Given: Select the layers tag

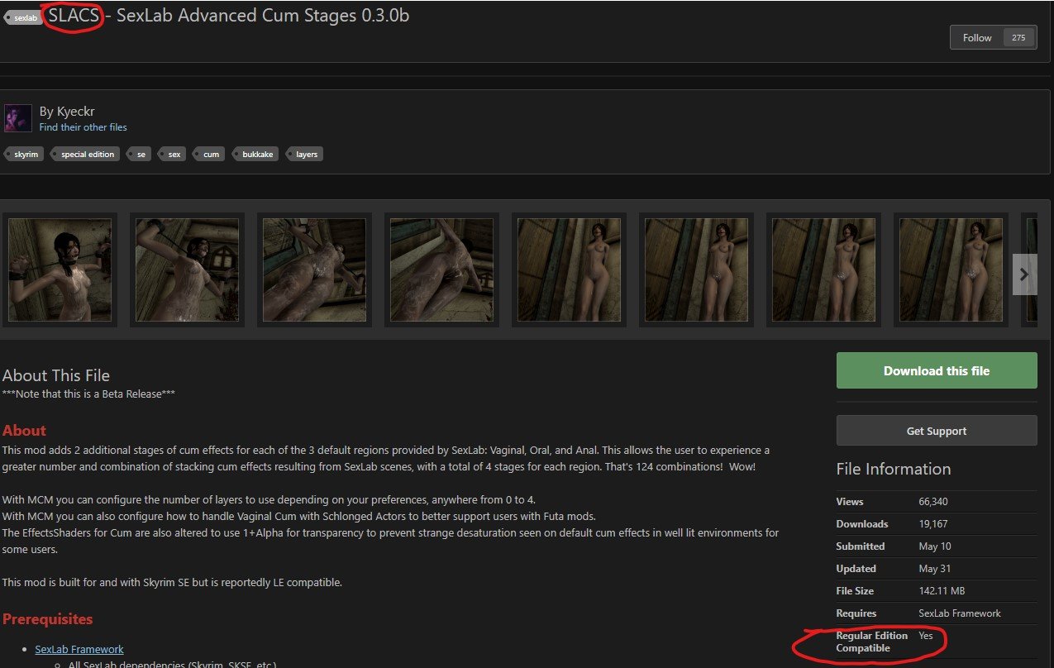Looking at the screenshot, I should tap(306, 155).
